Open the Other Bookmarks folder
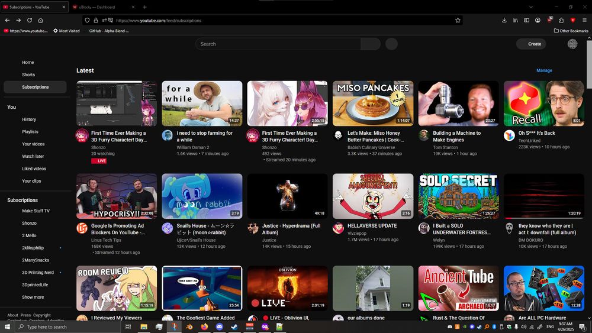 click(x=571, y=31)
